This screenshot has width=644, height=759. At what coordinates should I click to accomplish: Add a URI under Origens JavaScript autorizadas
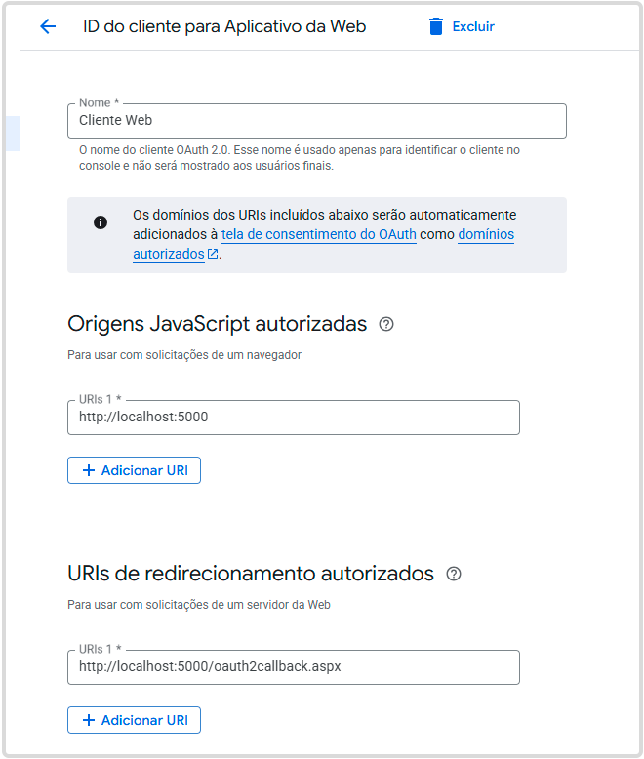tap(134, 470)
